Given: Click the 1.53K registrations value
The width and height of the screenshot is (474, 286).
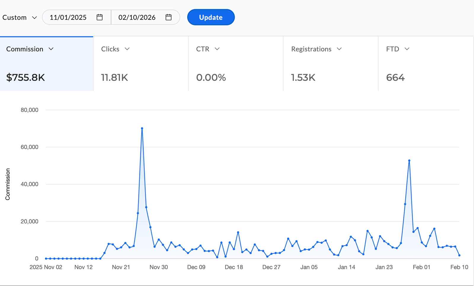Looking at the screenshot, I should 303,78.
